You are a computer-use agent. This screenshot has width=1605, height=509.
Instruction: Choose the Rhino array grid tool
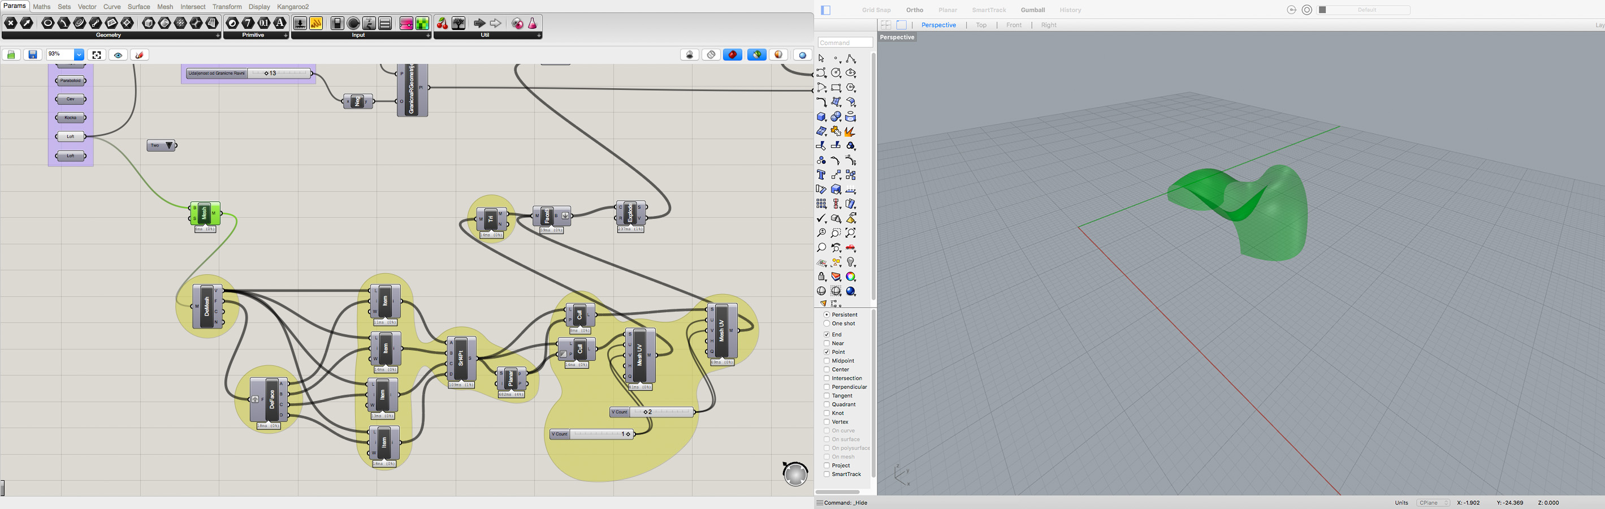(x=821, y=204)
